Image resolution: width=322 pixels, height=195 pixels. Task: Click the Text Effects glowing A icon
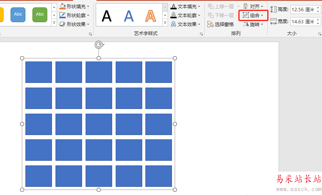pos(174,24)
